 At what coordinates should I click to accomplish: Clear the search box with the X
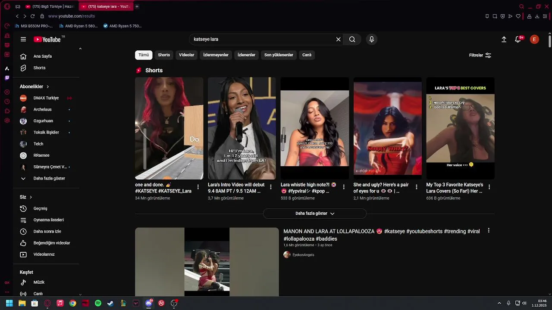click(339, 39)
